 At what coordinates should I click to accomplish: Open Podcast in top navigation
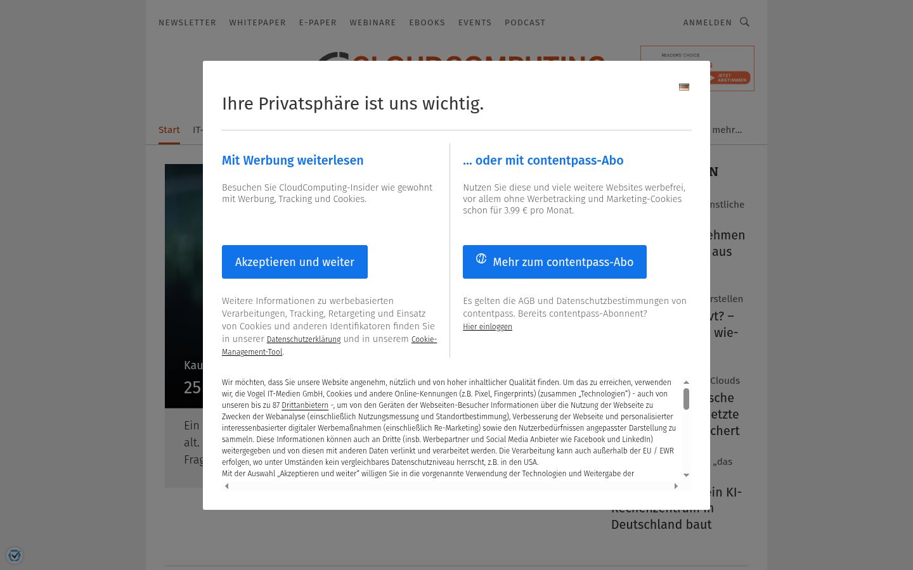525,22
